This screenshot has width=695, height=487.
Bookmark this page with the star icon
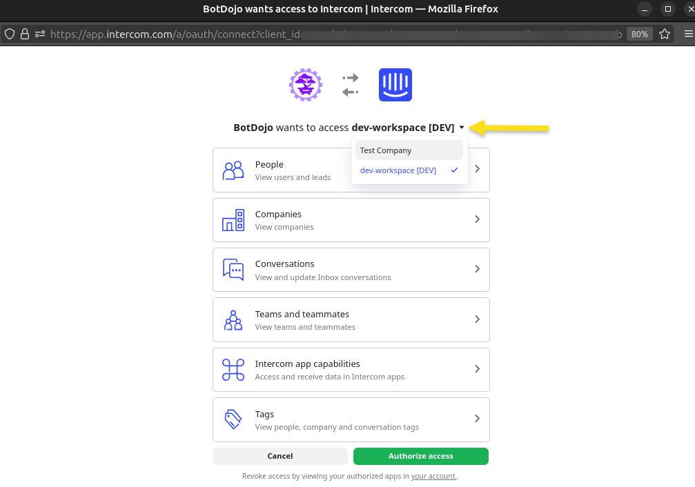665,34
